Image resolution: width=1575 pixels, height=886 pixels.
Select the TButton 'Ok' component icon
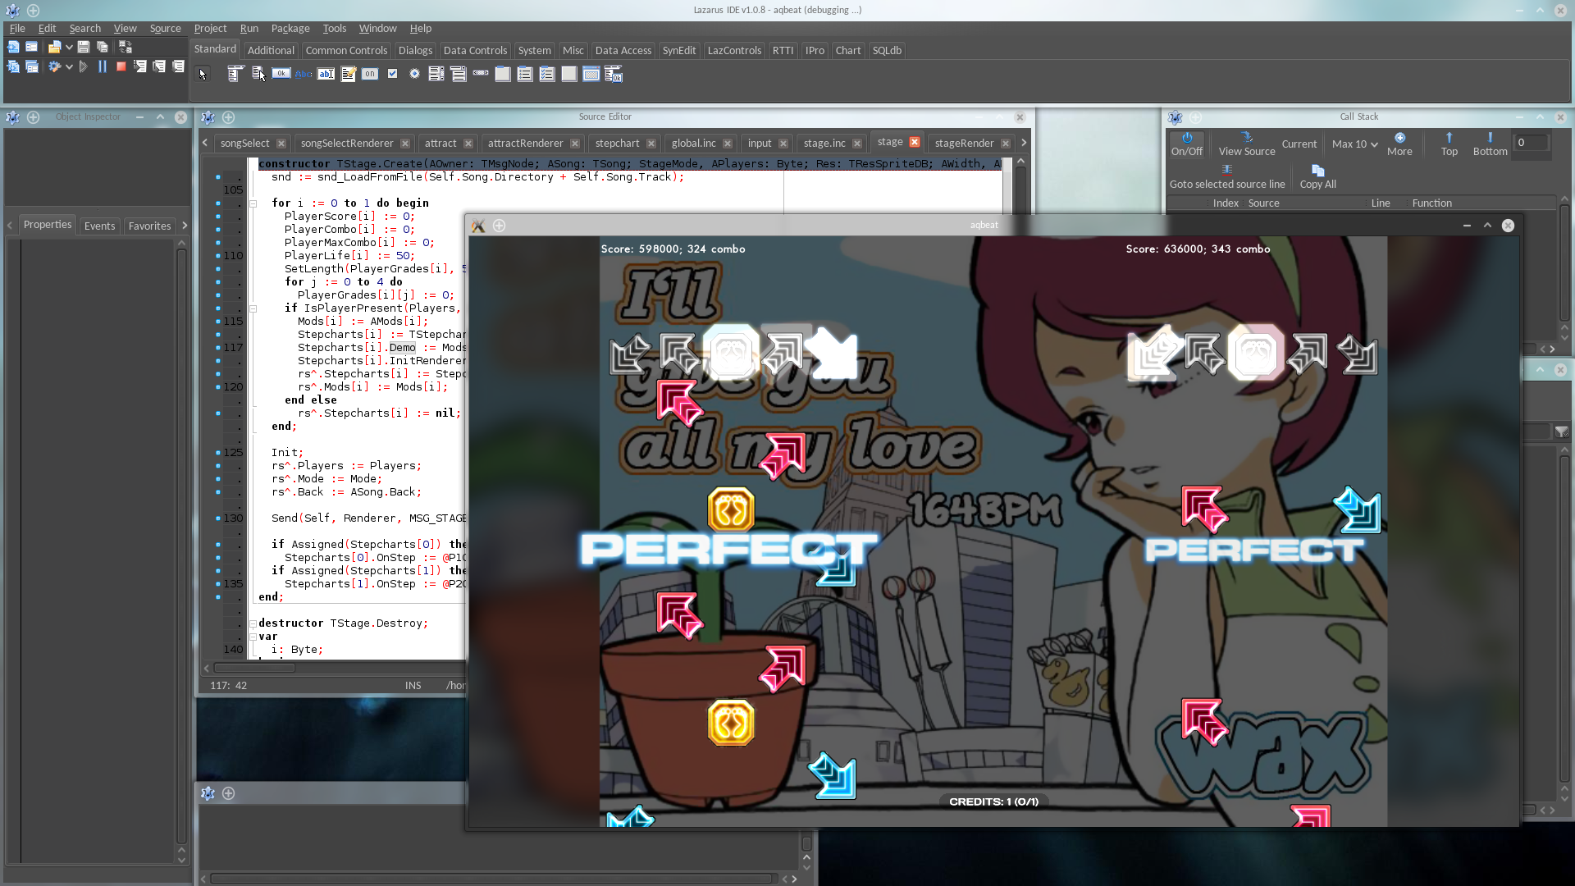point(281,74)
